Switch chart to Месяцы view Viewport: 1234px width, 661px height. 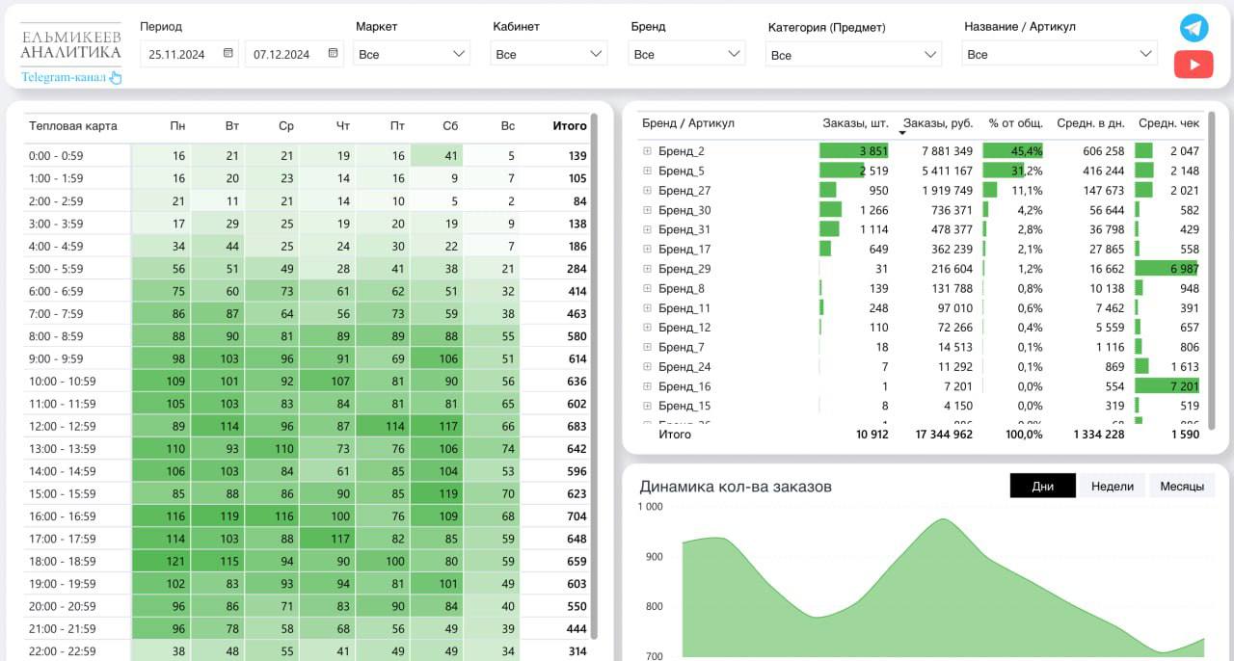pyautogui.click(x=1182, y=487)
